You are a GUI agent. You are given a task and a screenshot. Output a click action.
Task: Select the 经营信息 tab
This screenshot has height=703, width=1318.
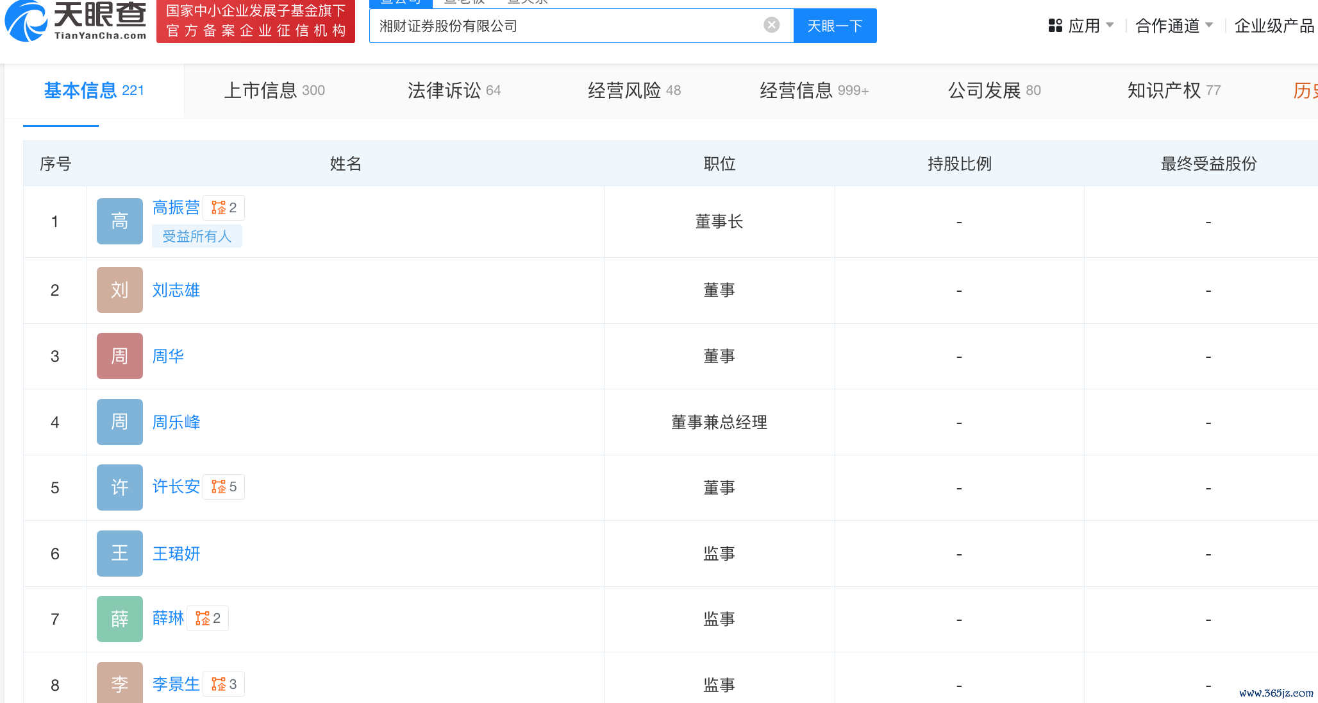pos(814,90)
